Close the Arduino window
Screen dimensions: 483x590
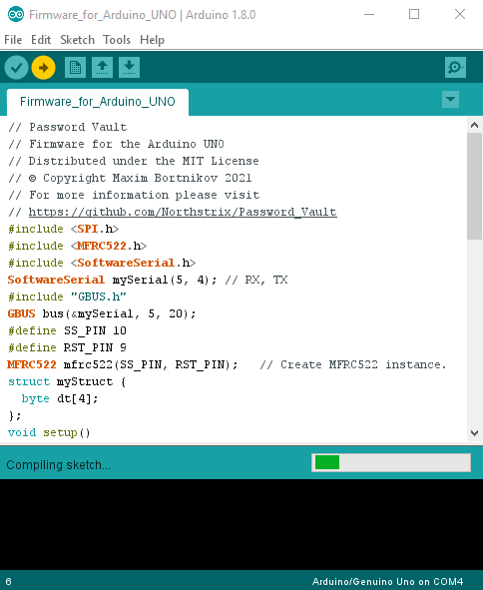[x=460, y=14]
